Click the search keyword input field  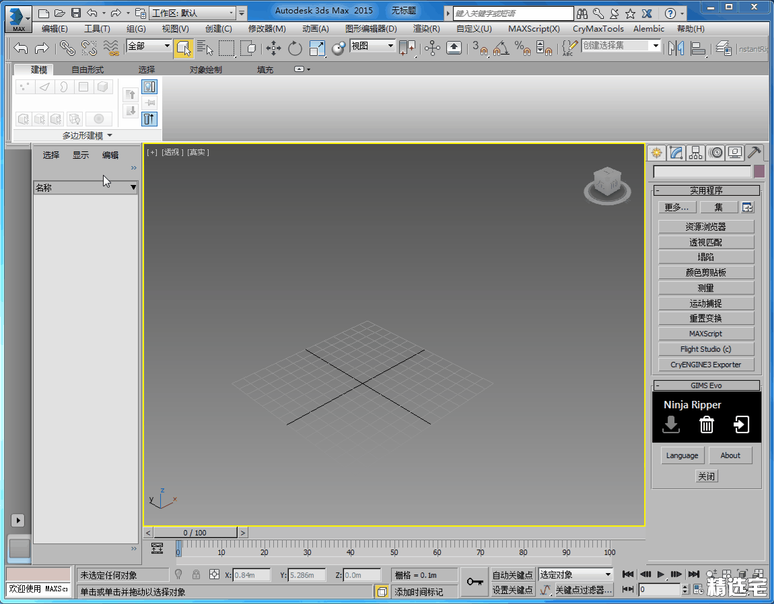click(514, 13)
